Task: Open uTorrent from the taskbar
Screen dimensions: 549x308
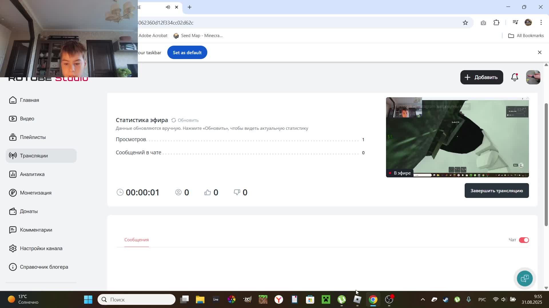Action: [x=342, y=299]
